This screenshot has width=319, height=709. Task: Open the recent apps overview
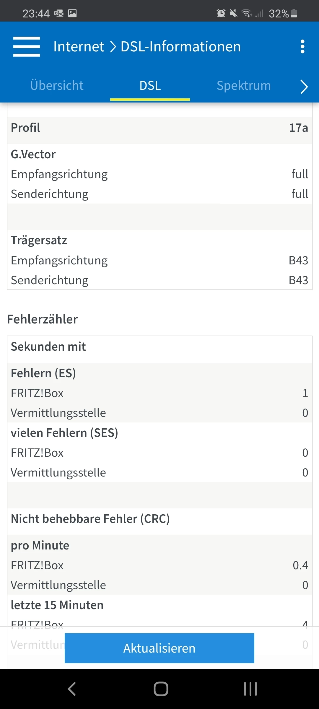click(x=250, y=689)
